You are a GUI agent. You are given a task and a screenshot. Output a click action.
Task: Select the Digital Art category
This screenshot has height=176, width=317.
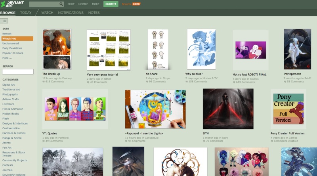pos(8,85)
